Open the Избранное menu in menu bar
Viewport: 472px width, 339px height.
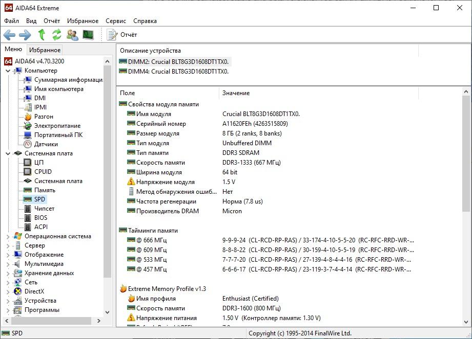(83, 21)
